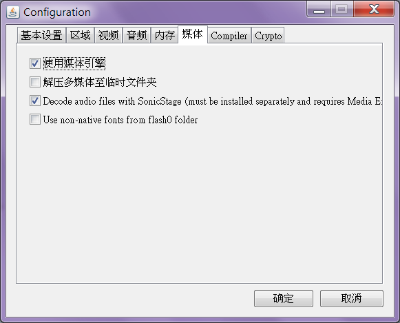Select the 视频 tab
The height and width of the screenshot is (323, 400).
pos(108,35)
